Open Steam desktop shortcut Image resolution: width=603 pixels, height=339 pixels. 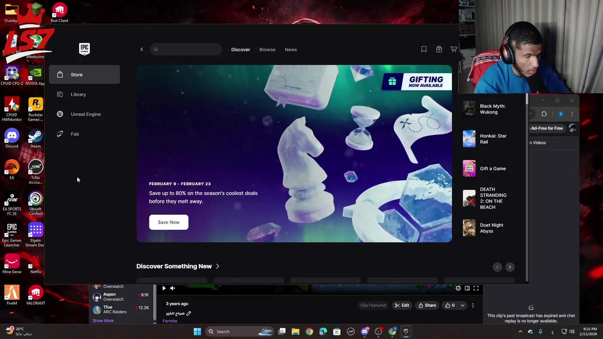pos(35,138)
